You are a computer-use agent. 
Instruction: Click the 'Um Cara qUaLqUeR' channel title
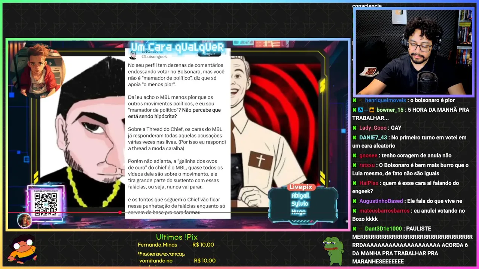click(178, 47)
